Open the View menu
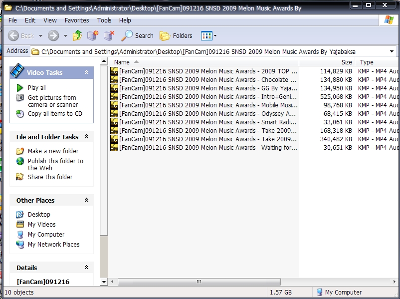The width and height of the screenshot is (400, 299). point(50,20)
